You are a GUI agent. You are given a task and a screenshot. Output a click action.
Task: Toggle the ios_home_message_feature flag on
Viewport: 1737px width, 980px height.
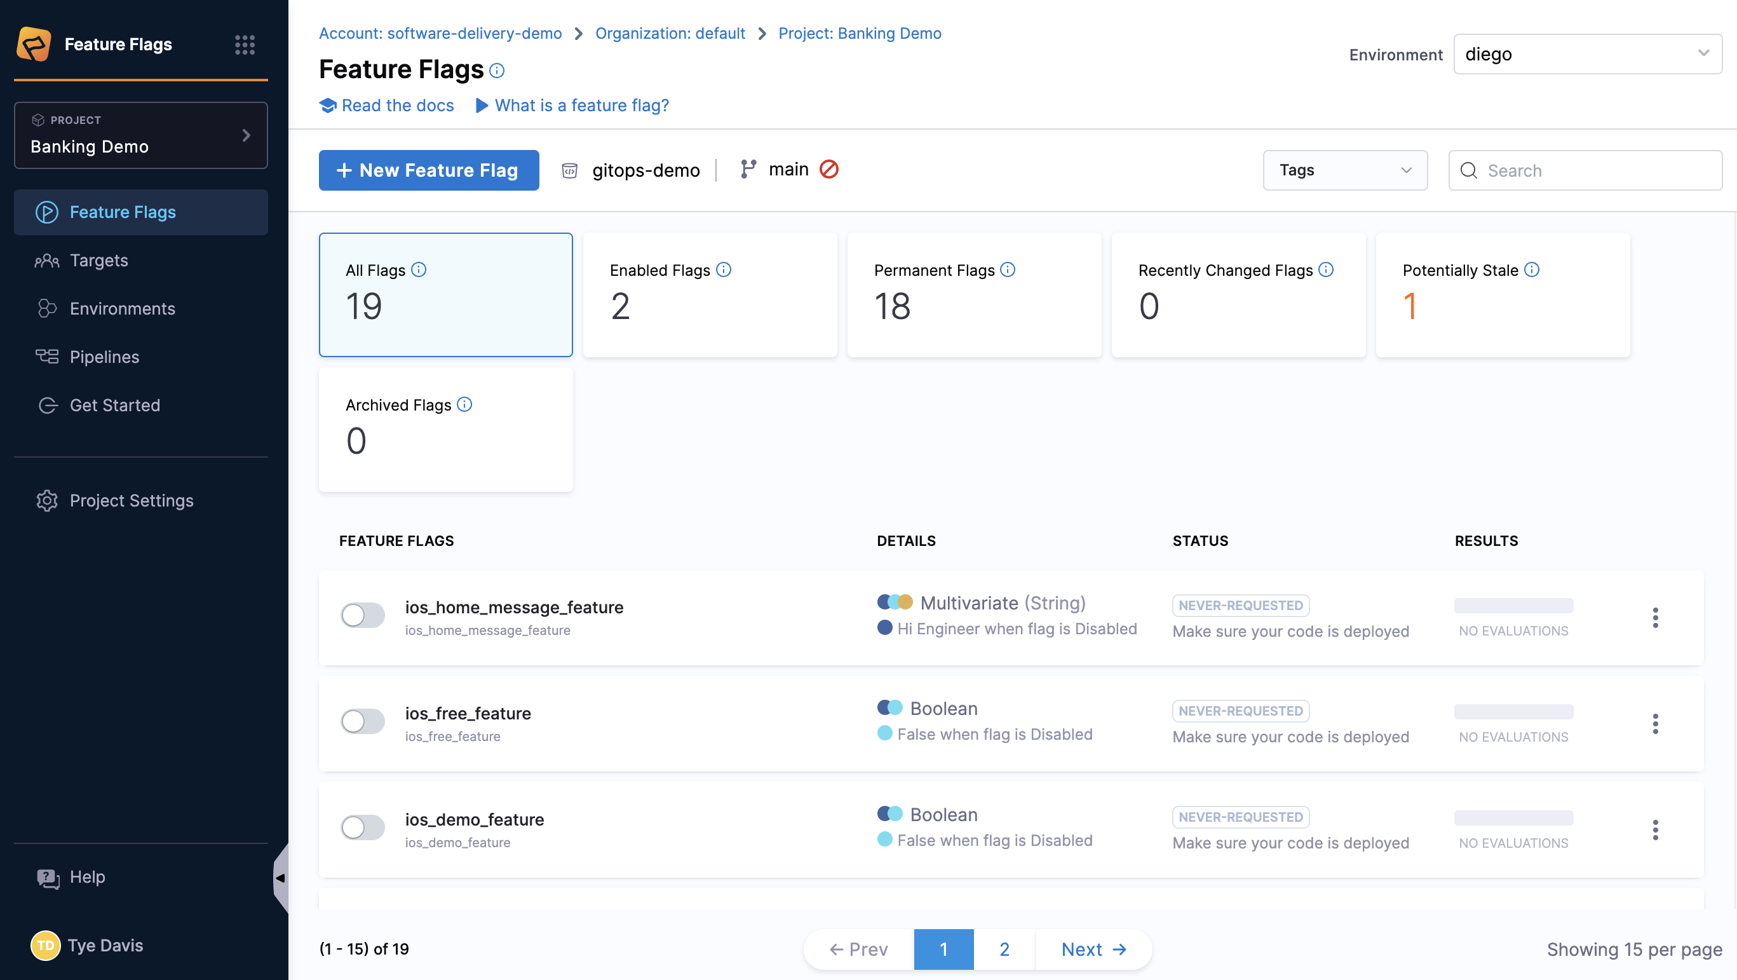click(363, 615)
